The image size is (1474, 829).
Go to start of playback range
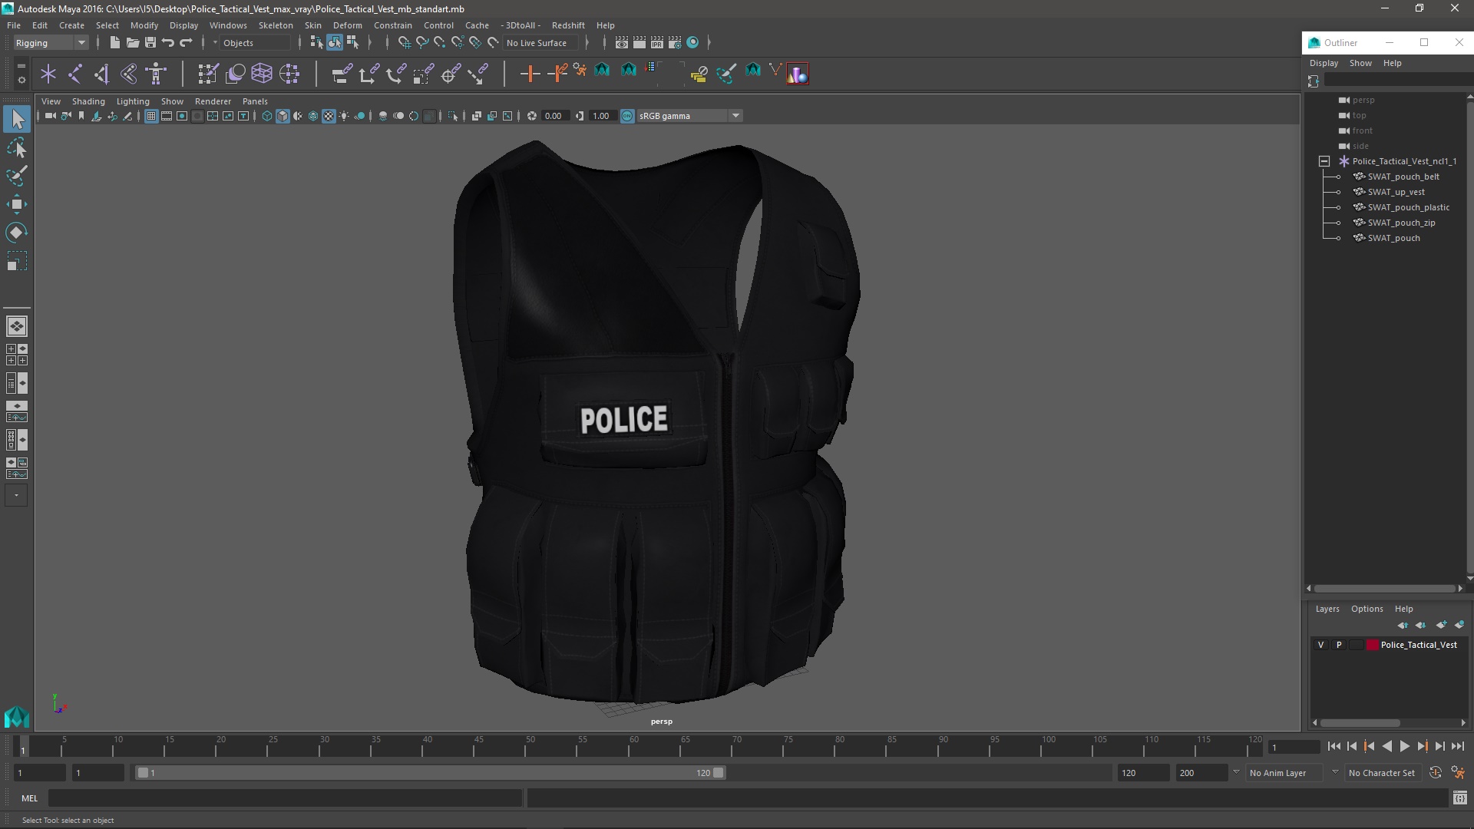coord(1334,746)
